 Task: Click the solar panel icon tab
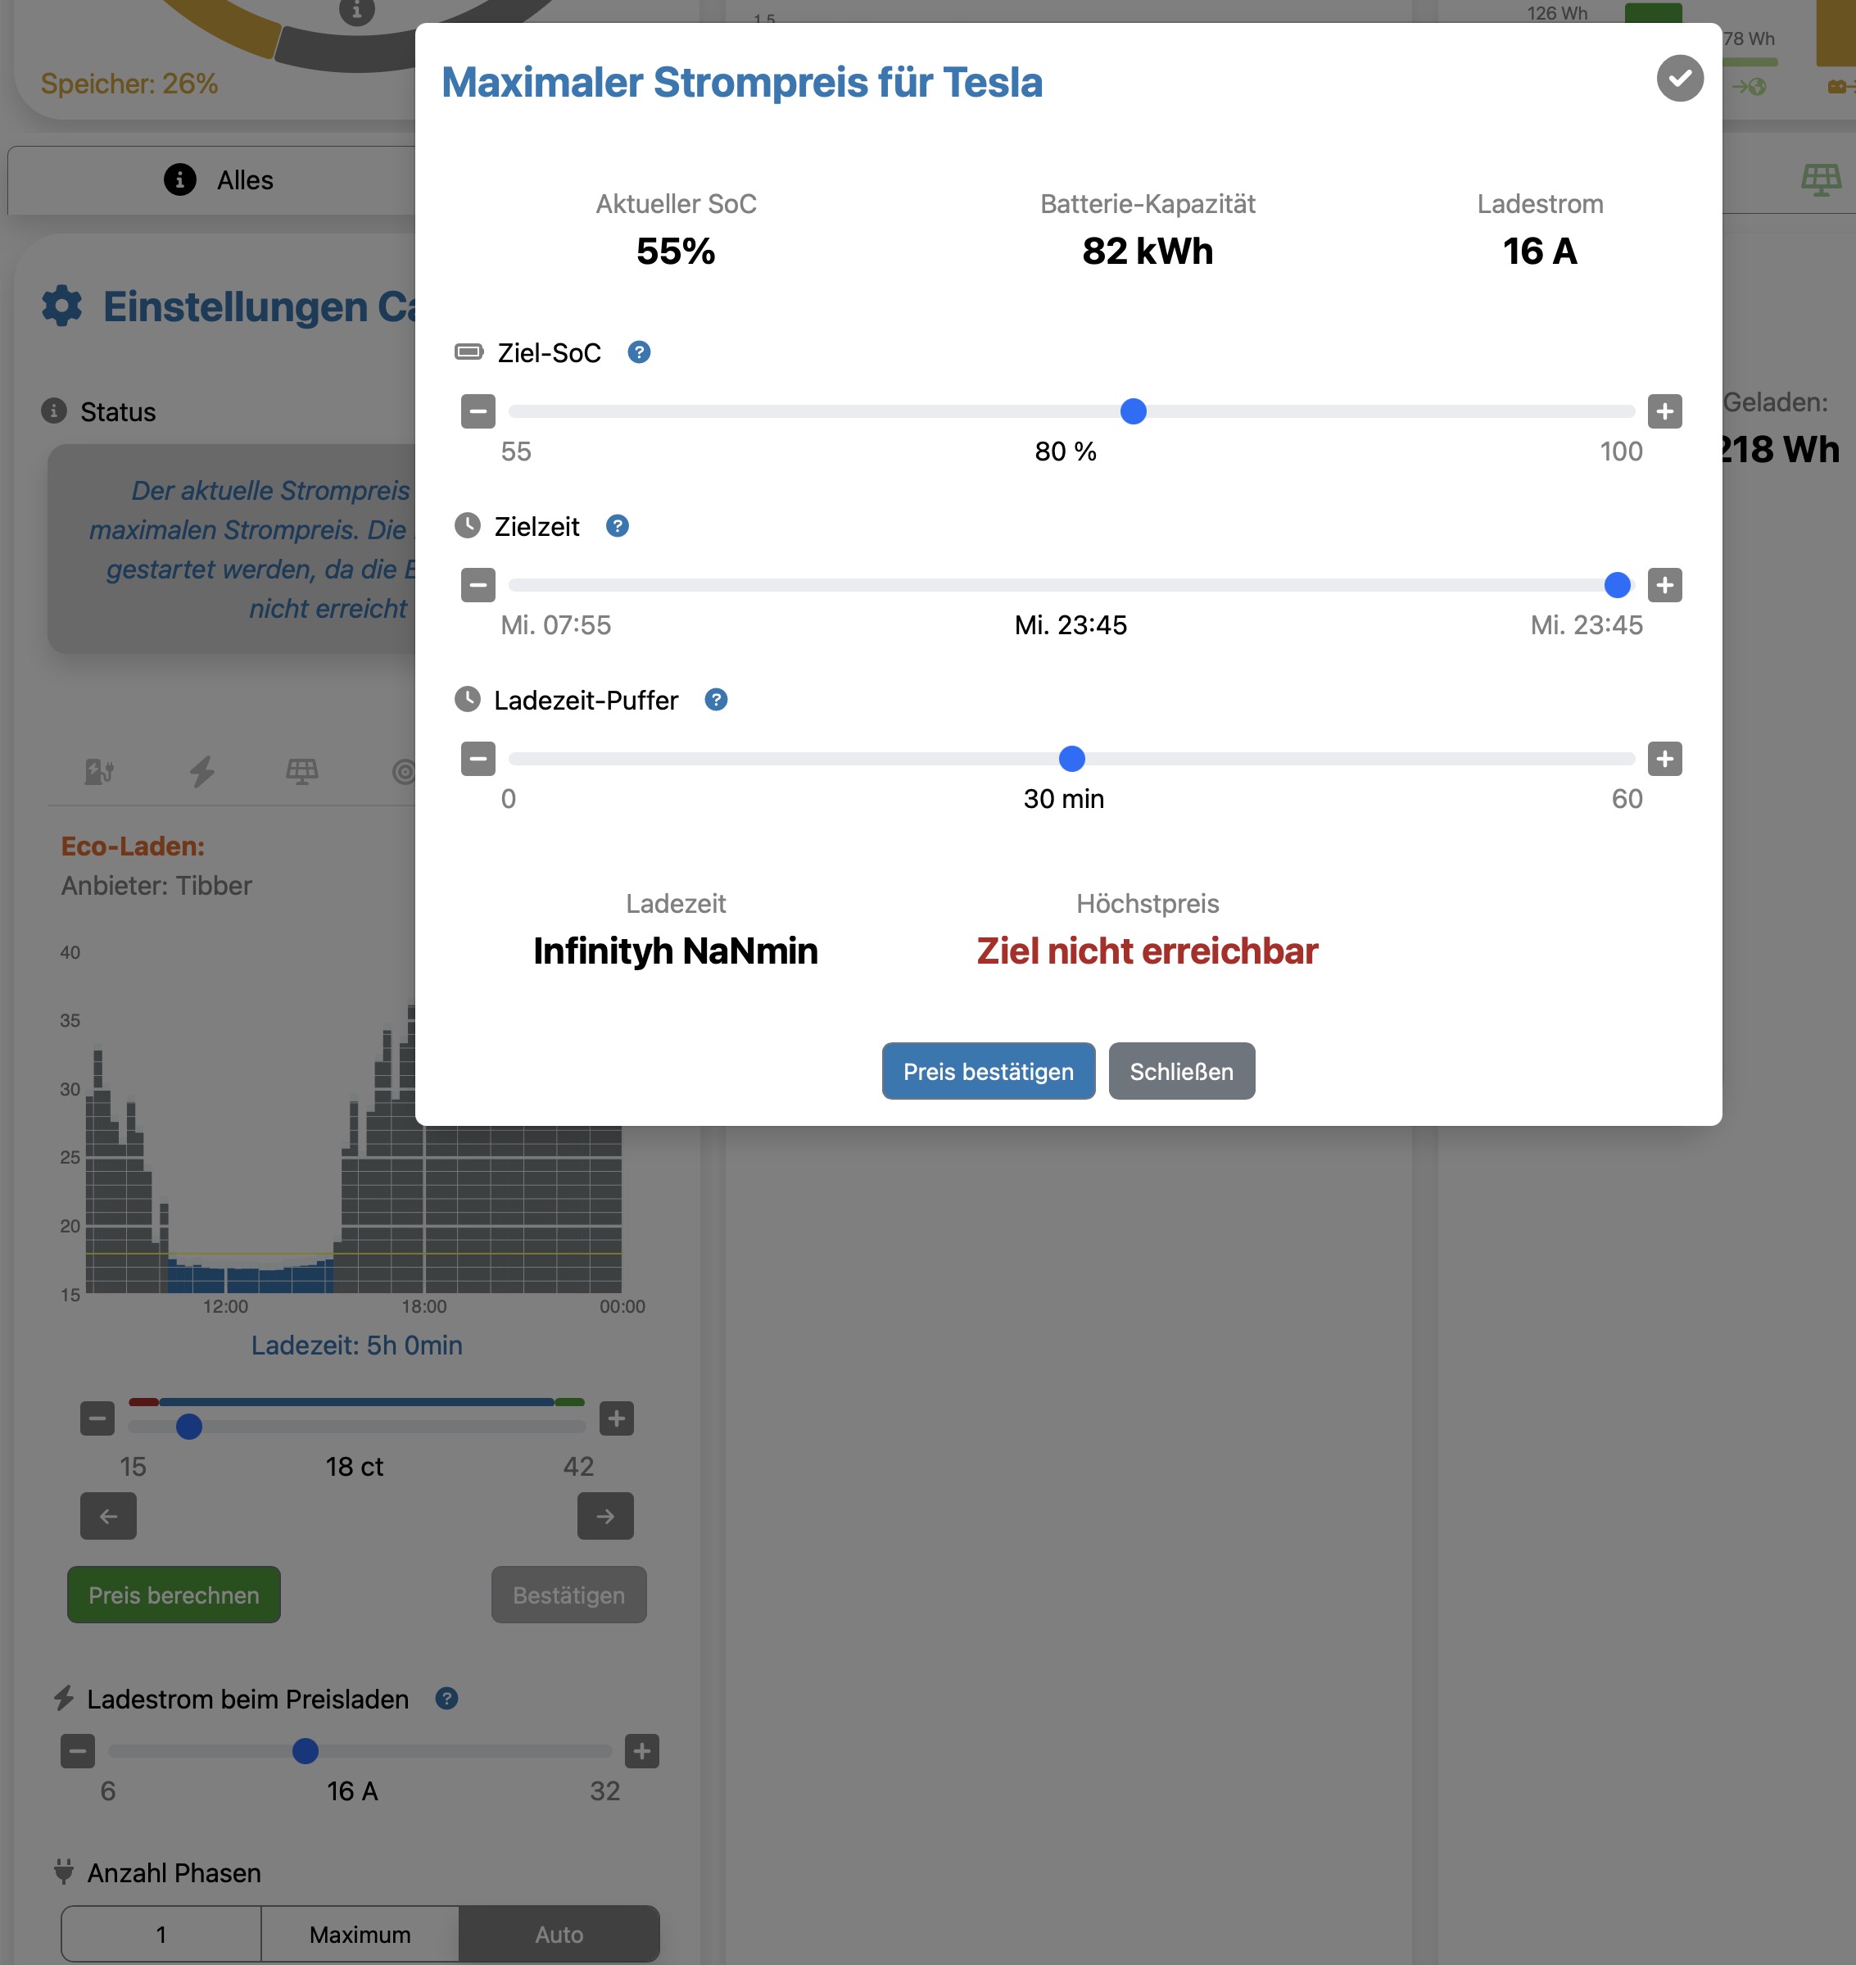click(301, 771)
